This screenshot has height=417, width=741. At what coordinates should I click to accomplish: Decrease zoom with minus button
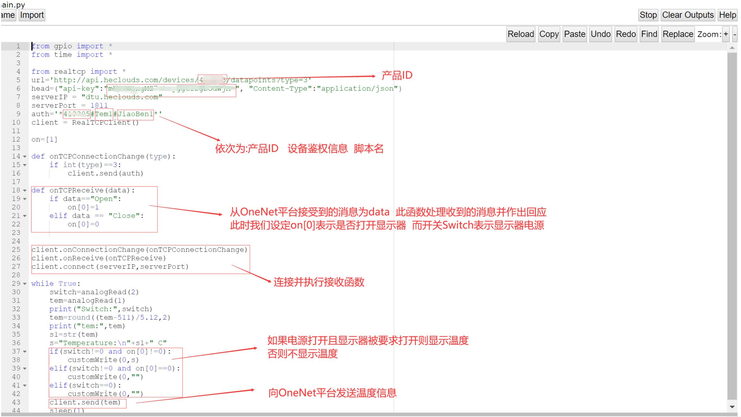pyautogui.click(x=734, y=34)
